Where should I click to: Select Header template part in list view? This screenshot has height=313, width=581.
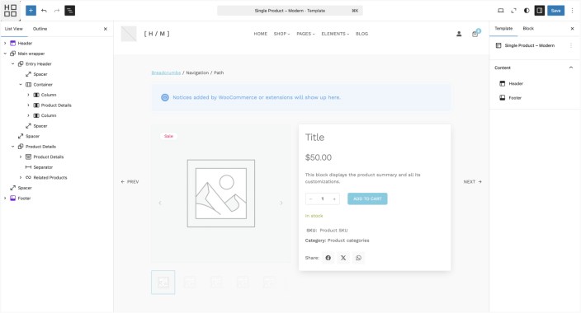[25, 44]
